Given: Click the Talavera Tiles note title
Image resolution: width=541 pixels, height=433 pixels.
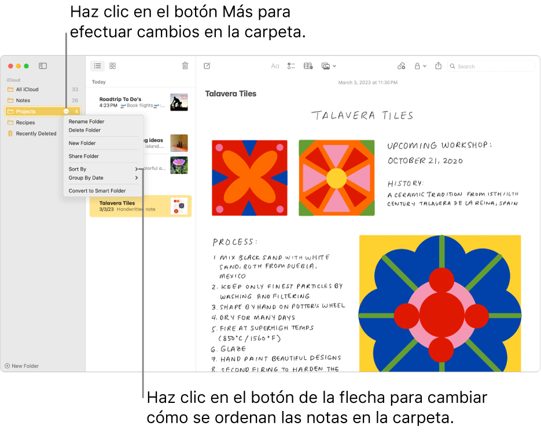Looking at the screenshot, I should (231, 94).
